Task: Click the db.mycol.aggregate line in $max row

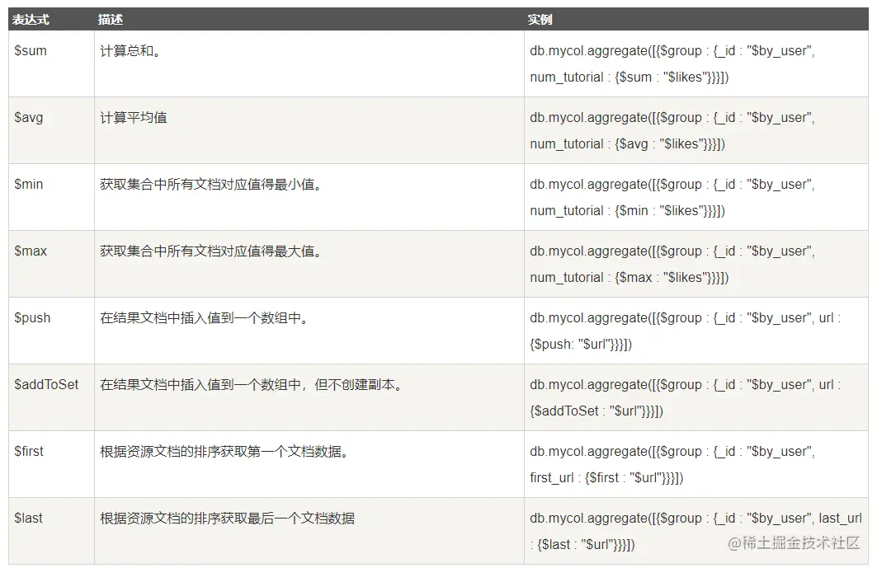Action: click(x=672, y=251)
